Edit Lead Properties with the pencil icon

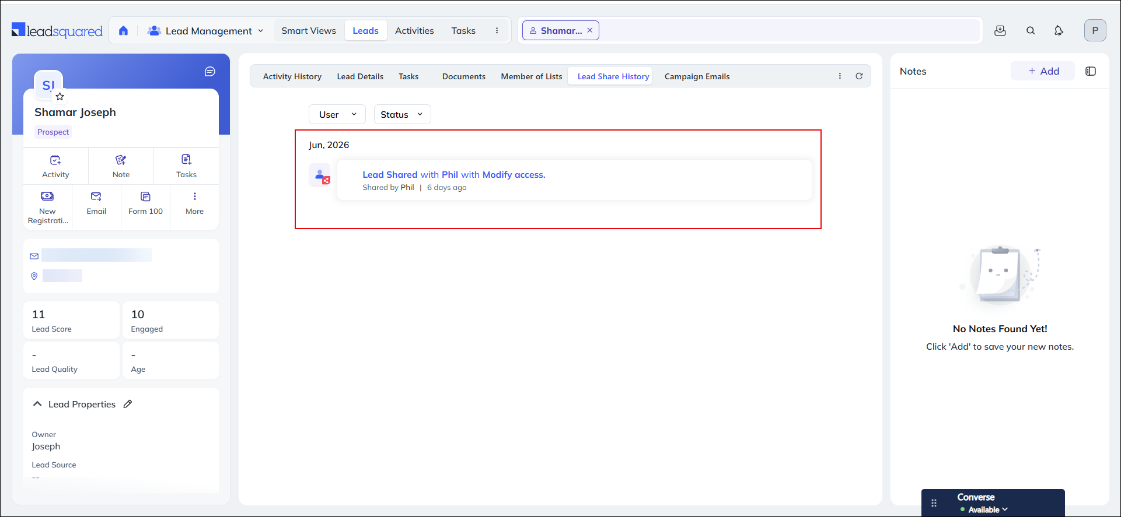point(128,404)
